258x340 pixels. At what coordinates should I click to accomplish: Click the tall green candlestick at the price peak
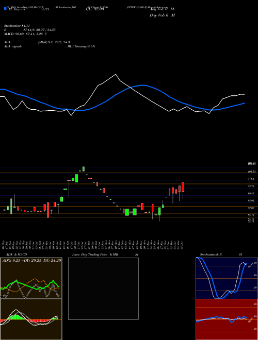(84, 169)
